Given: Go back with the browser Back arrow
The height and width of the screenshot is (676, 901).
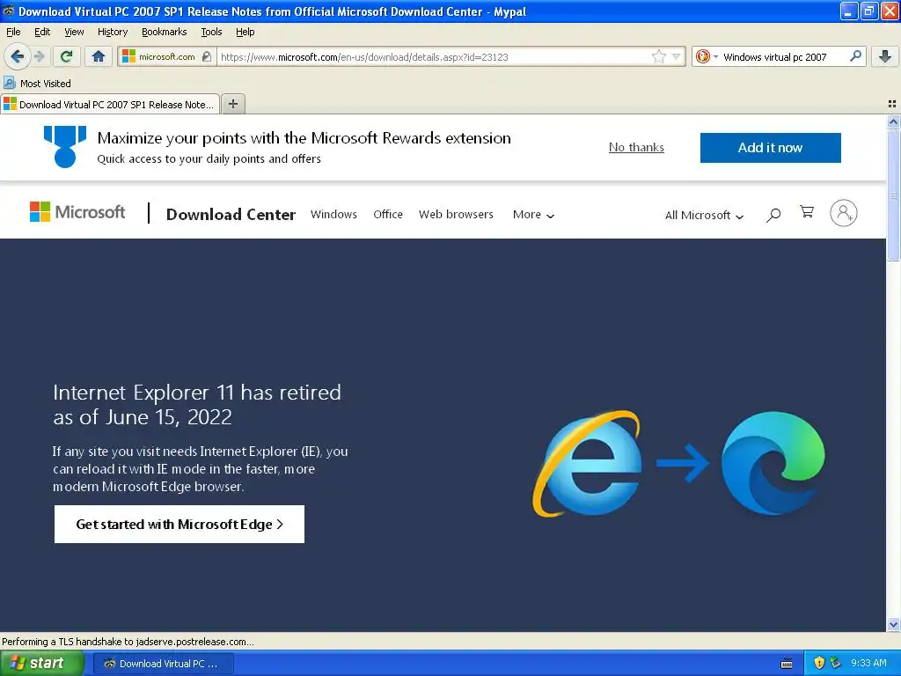Looking at the screenshot, I should [17, 56].
